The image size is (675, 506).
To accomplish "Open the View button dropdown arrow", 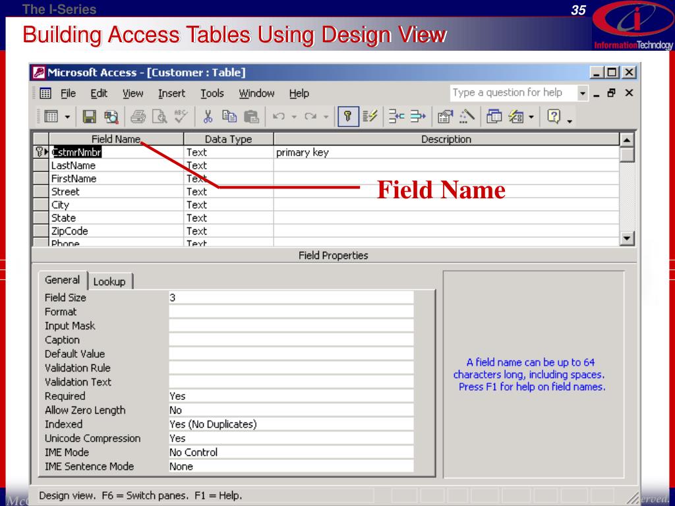I will pyautogui.click(x=67, y=117).
